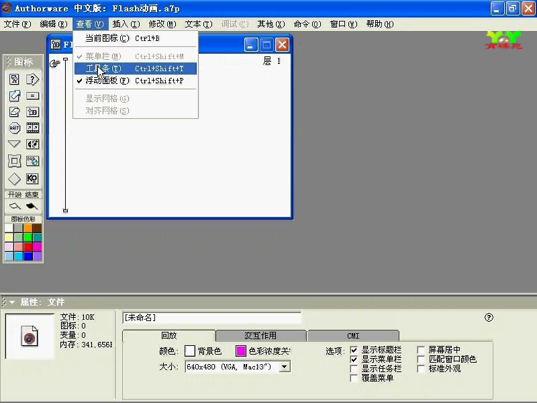The image size is (537, 403).
Task: Choose the DVD icon in the palette
Action: [32, 161]
